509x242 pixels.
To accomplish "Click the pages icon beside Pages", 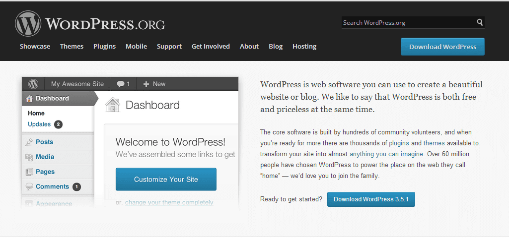I will tap(29, 172).
